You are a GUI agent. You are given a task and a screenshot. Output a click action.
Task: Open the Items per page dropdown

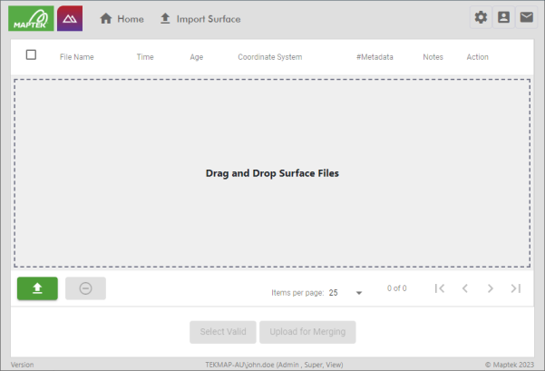pos(345,293)
